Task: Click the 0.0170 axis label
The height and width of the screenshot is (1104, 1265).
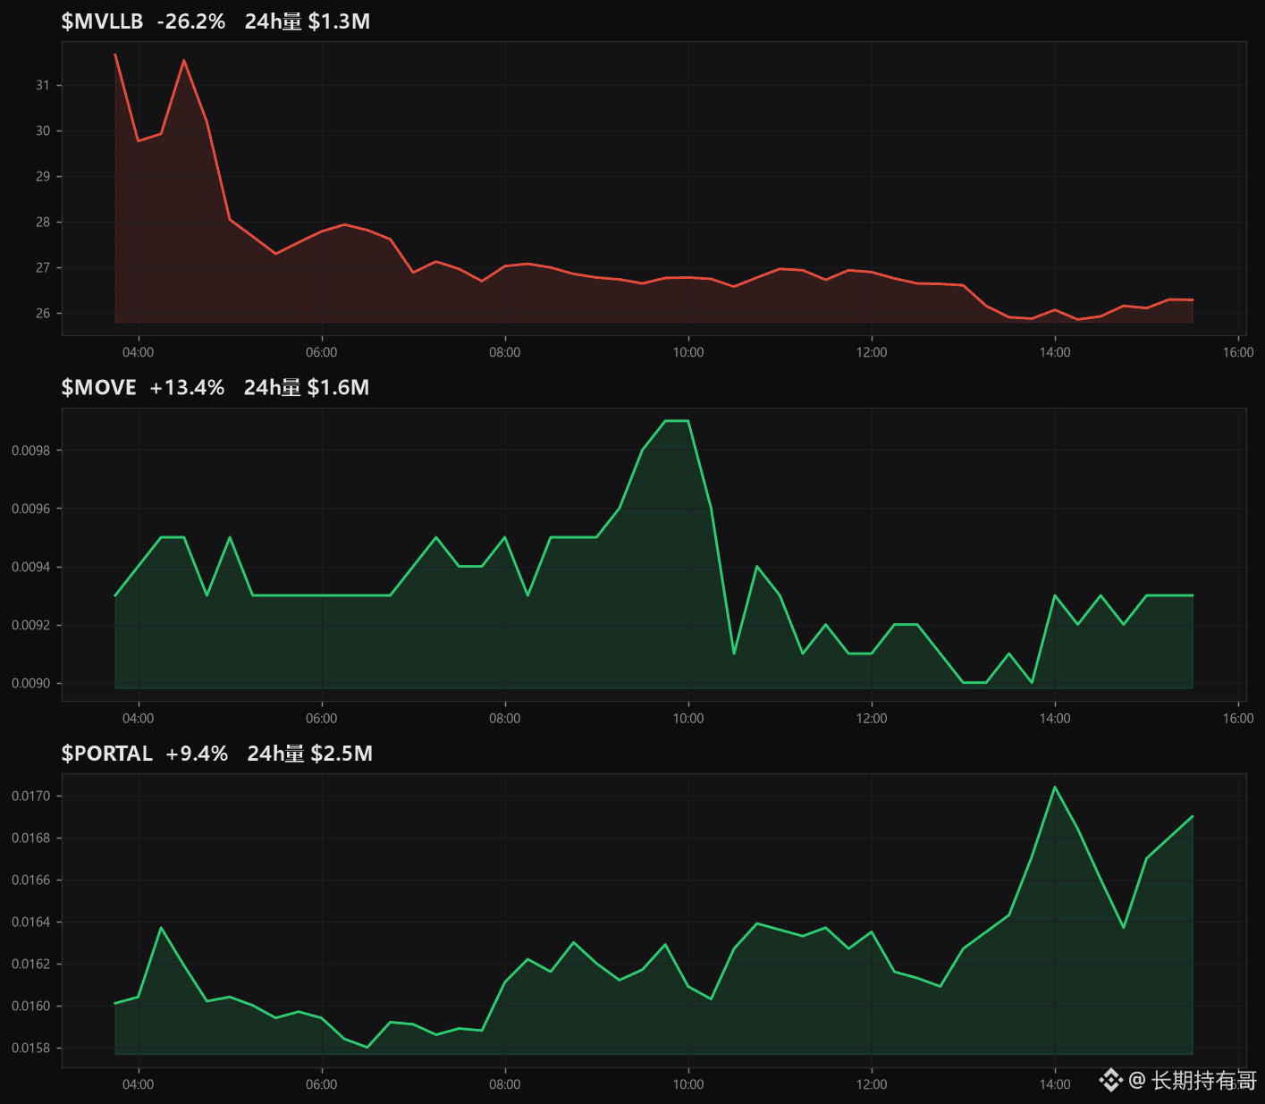Action: (31, 796)
